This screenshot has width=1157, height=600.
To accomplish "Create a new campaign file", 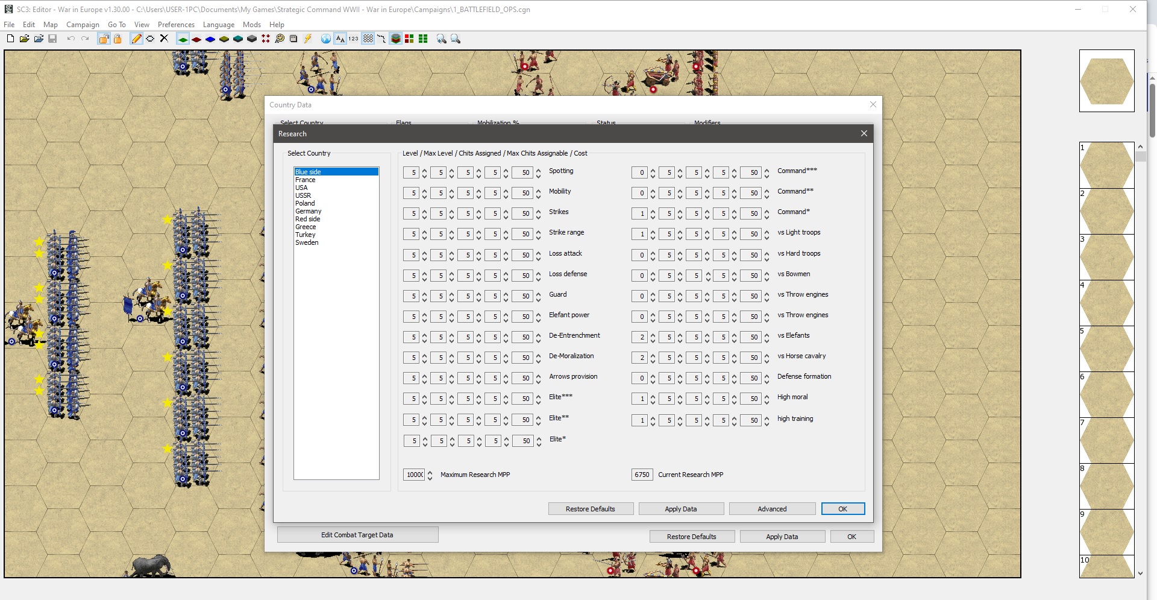I will point(10,39).
